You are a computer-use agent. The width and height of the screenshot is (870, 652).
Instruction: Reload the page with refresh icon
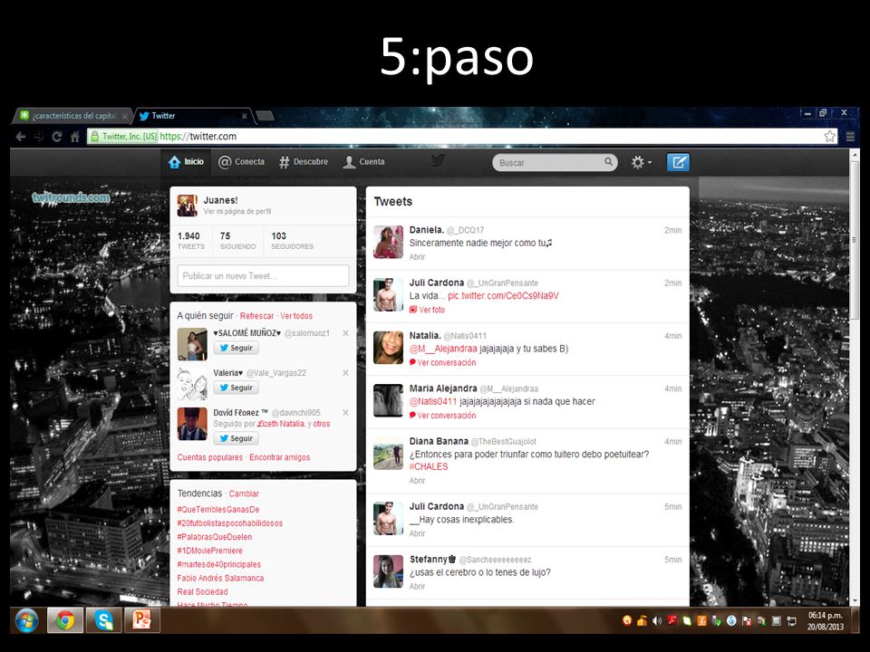click(x=56, y=137)
